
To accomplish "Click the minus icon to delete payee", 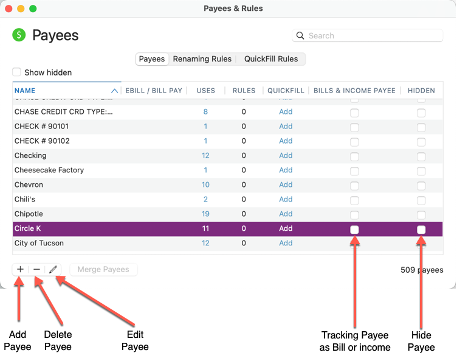I will click(36, 269).
